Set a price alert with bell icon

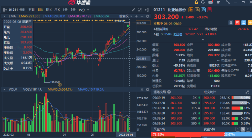pos(231,23)
